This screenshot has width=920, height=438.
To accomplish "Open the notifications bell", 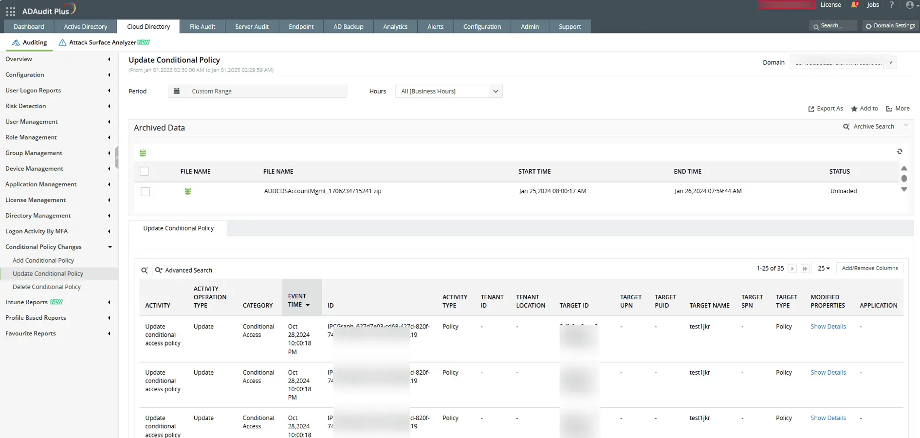I will 853,5.
